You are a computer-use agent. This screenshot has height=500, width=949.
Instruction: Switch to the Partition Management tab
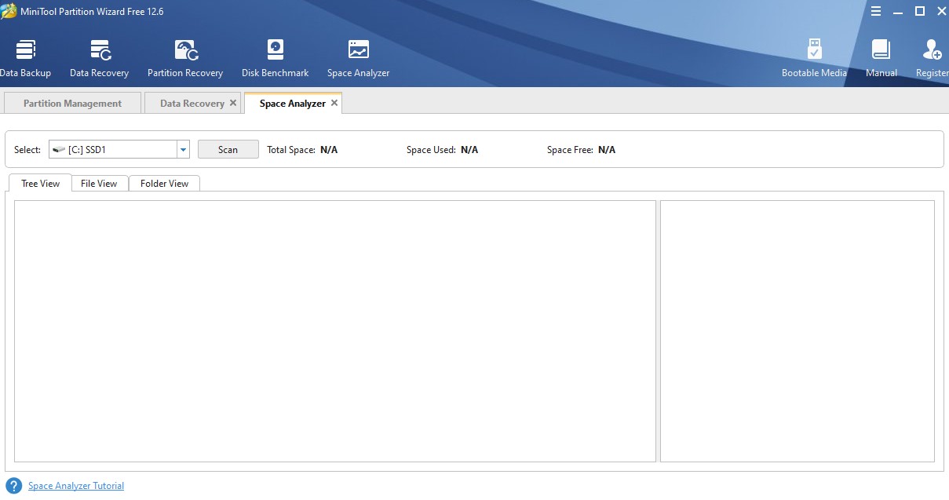pos(72,103)
